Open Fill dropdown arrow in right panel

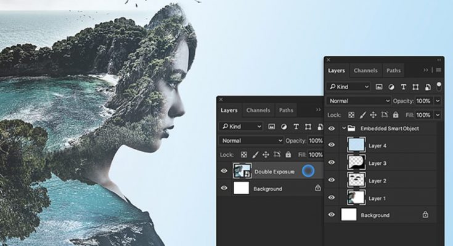pos(438,115)
